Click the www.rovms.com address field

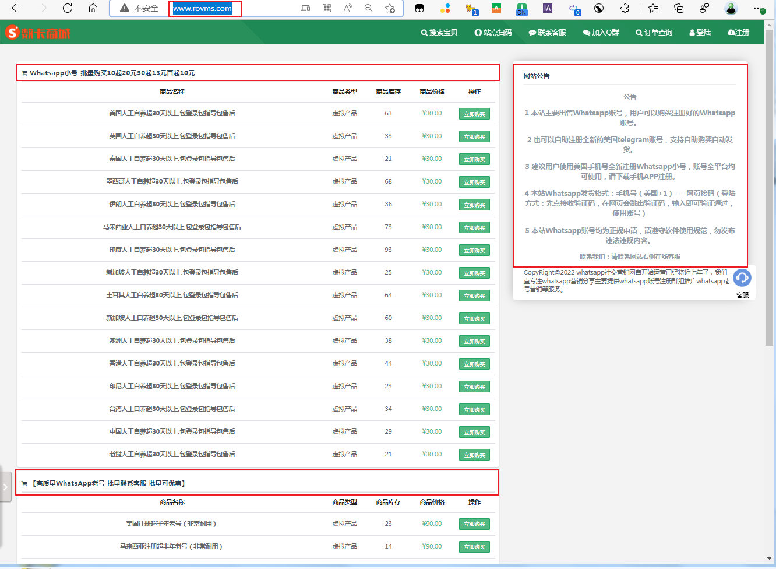pos(202,8)
